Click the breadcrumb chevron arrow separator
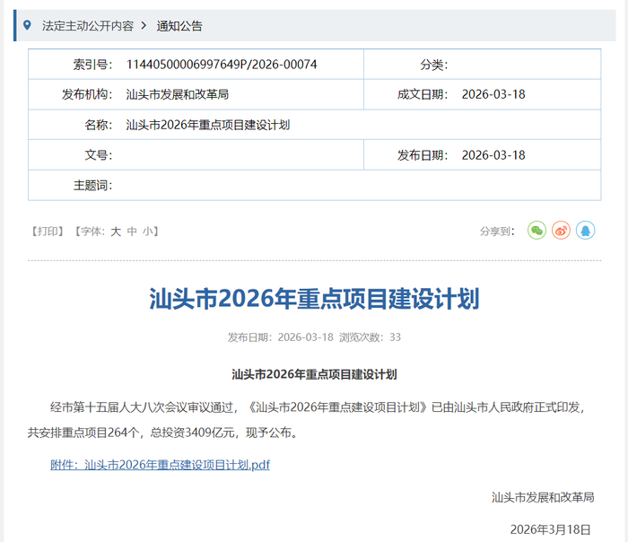 (x=144, y=26)
